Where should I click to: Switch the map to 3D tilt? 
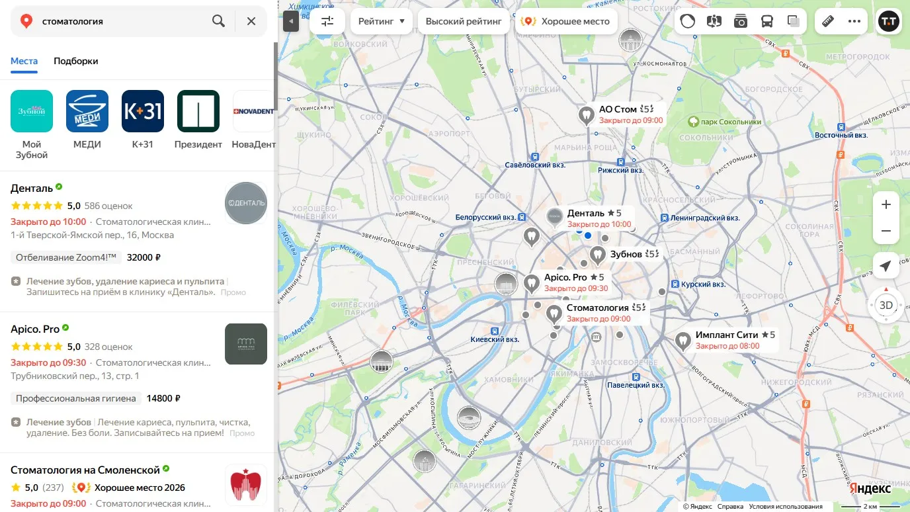[x=886, y=305]
